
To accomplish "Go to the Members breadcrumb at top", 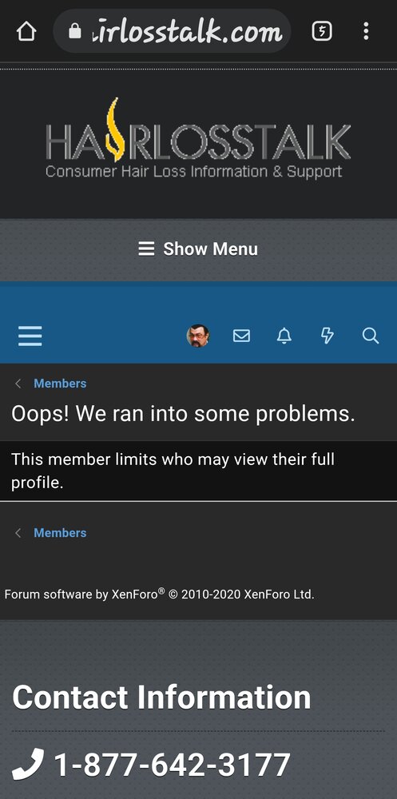I will [60, 384].
